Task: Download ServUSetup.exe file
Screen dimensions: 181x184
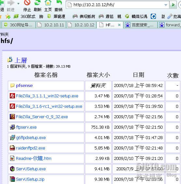Action: click(31, 169)
